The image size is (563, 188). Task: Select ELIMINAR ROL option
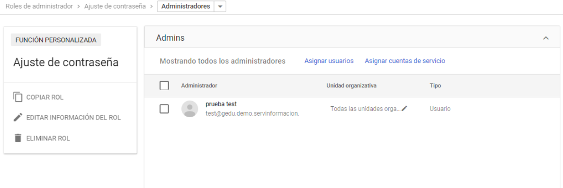click(48, 138)
